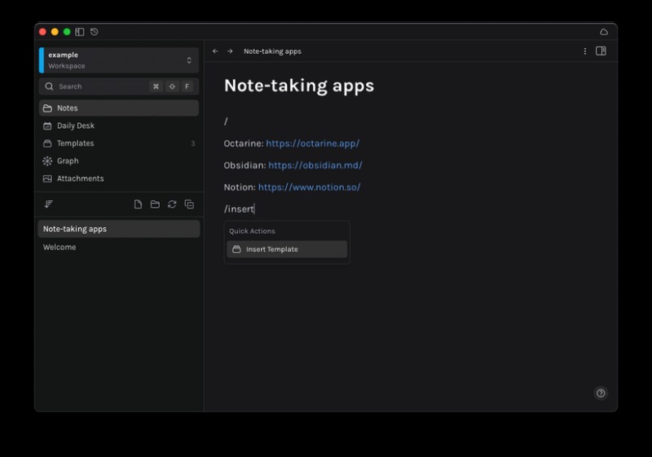The height and width of the screenshot is (457, 652).
Task: Open Daily Desk
Action: click(x=119, y=125)
